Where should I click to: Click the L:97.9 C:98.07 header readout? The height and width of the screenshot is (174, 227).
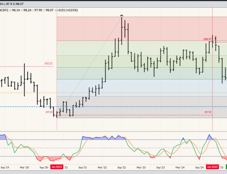[13, 4]
